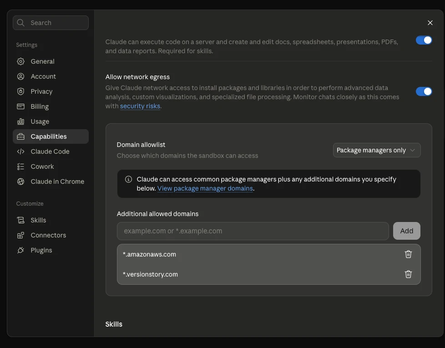The width and height of the screenshot is (445, 348).
Task: Close the settings dialog
Action: 430,23
